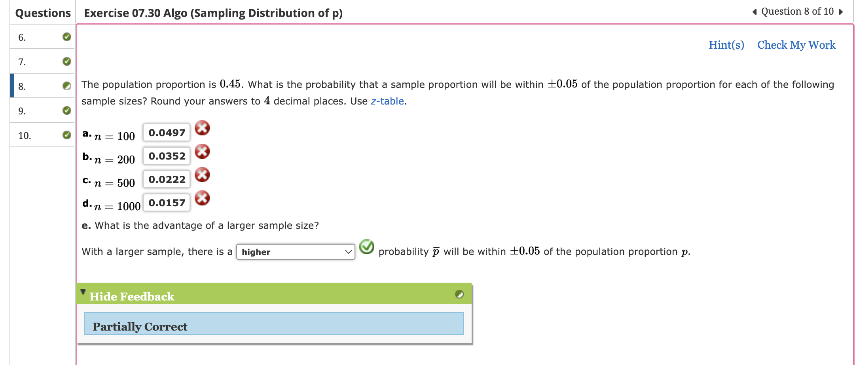Viewport: 857px width, 365px height.
Task: Select question 6 from the Questions list
Action: pos(22,36)
